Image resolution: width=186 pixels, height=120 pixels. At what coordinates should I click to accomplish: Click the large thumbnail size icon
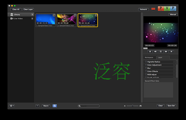click(x=140, y=106)
